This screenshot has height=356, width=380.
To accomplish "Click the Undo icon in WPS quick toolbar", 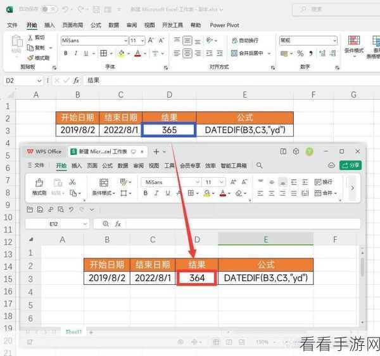I will (71, 209).
